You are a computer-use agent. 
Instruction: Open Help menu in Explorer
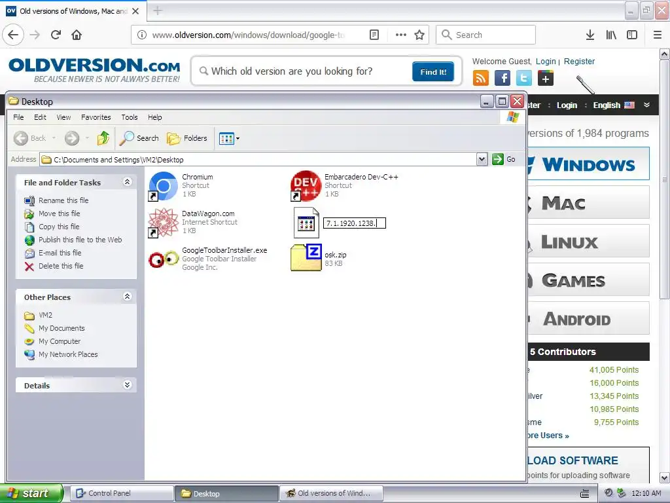(x=154, y=117)
